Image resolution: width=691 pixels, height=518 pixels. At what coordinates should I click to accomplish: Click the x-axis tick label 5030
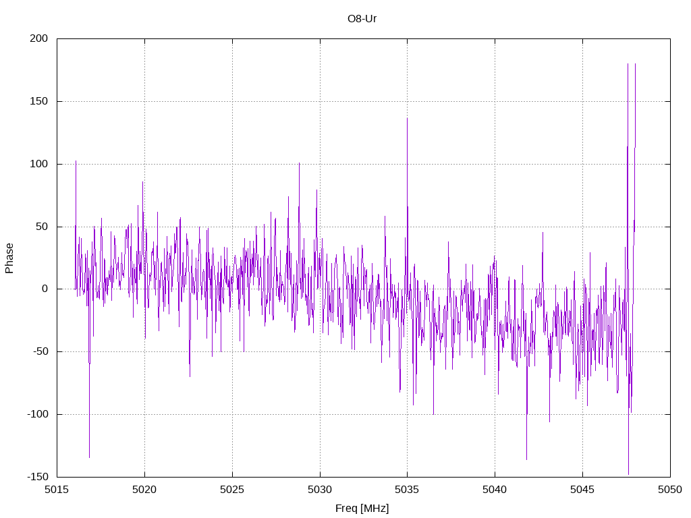pyautogui.click(x=320, y=490)
